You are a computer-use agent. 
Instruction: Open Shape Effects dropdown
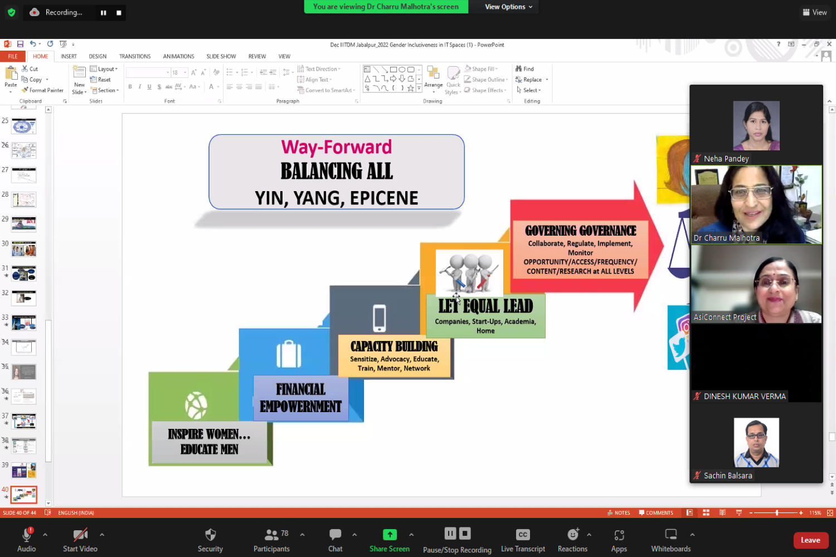coord(486,90)
